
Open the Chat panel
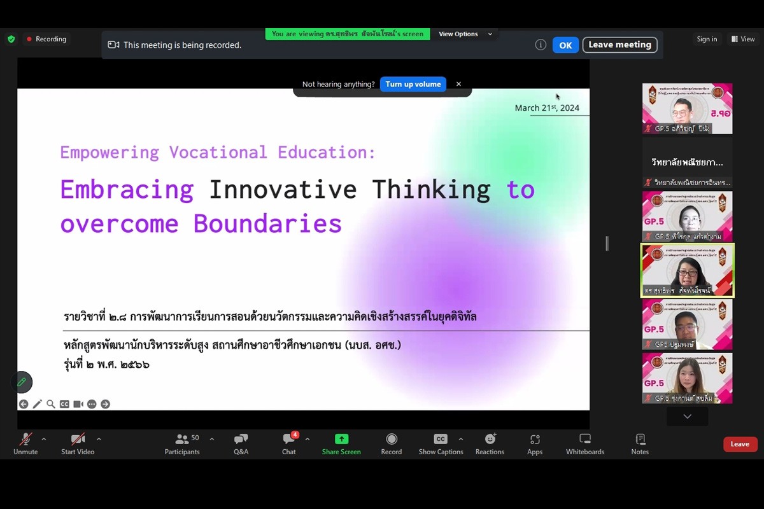point(289,443)
